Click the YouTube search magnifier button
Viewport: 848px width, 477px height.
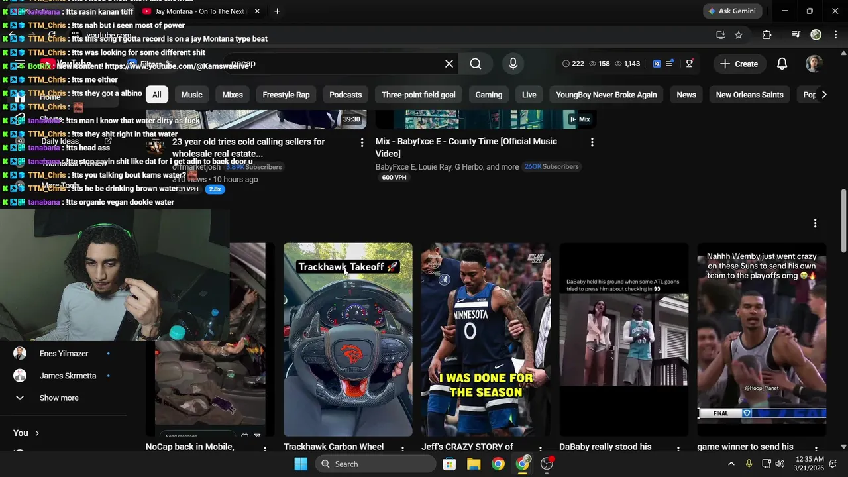[476, 64]
